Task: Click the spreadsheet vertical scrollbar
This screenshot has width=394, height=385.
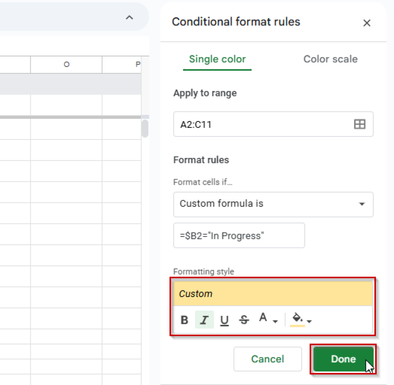Action: (145, 129)
